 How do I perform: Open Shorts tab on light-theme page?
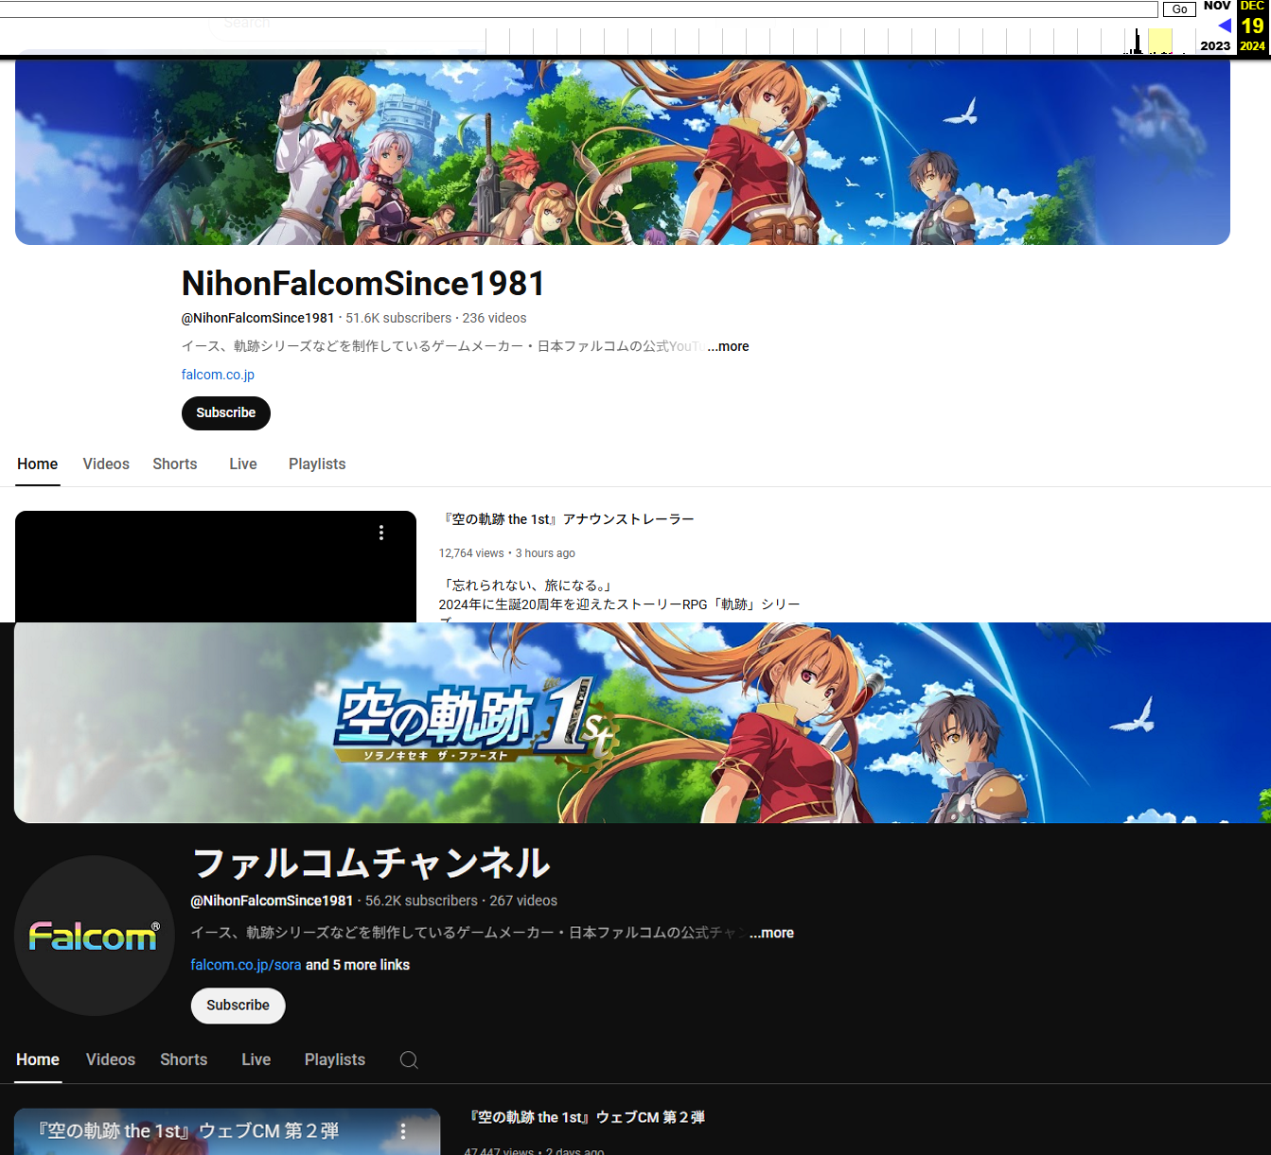175,464
